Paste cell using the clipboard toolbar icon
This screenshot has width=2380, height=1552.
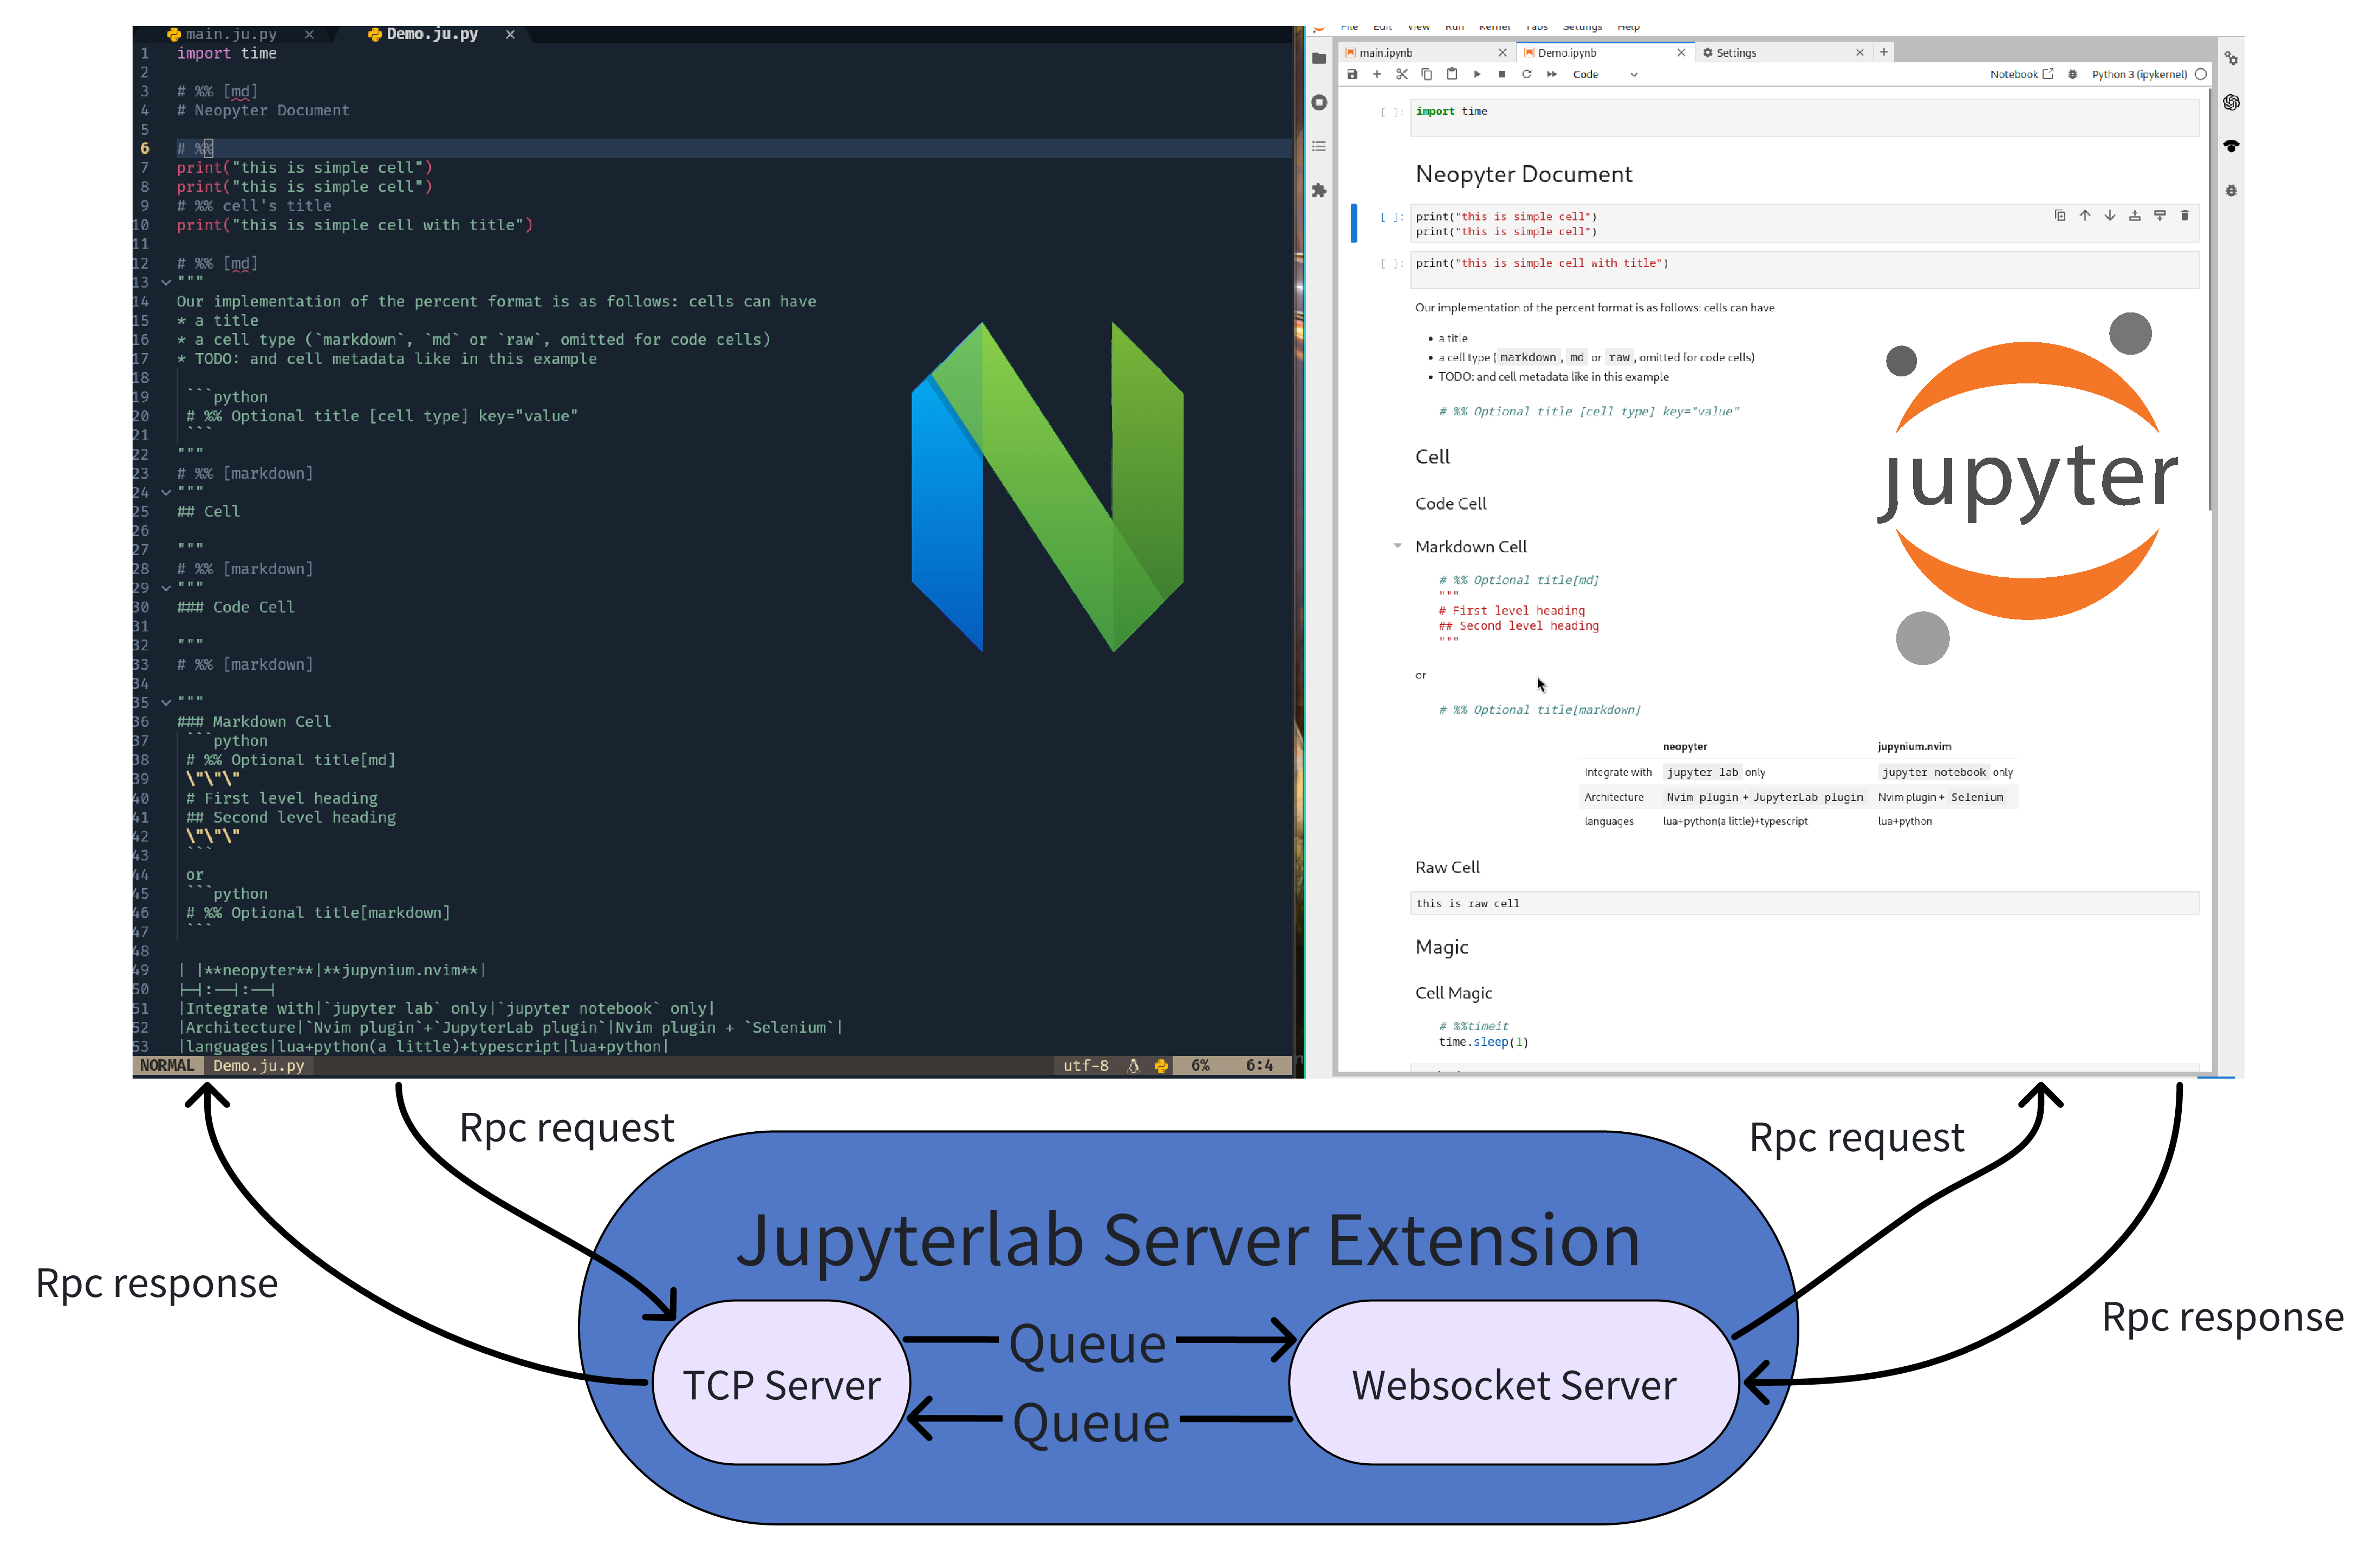pos(1452,74)
